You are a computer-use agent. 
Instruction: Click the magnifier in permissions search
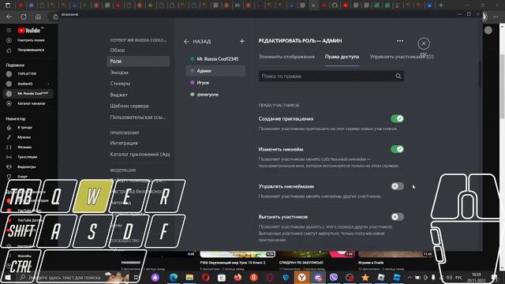pos(398,77)
